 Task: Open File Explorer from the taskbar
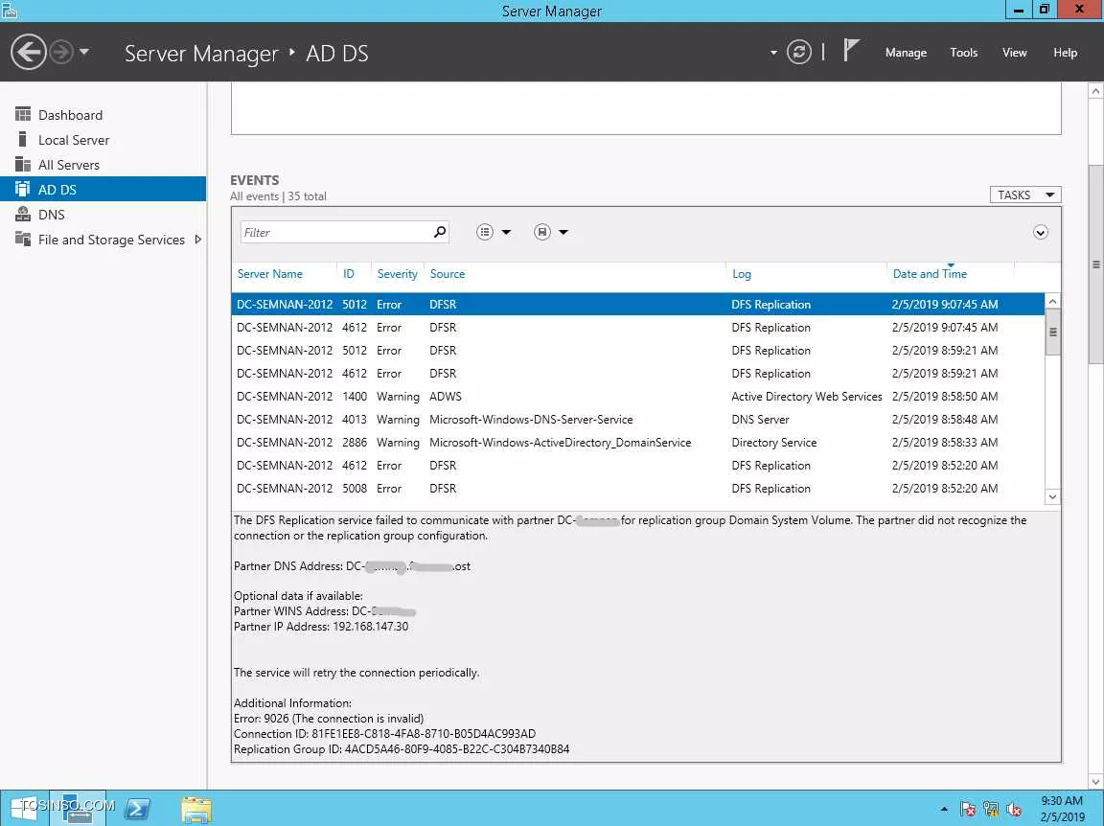click(x=196, y=809)
